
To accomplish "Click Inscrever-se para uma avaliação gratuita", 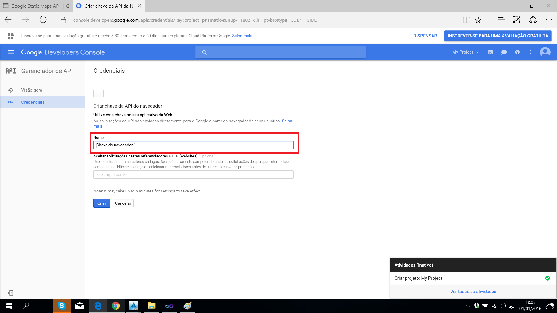I will 498,36.
